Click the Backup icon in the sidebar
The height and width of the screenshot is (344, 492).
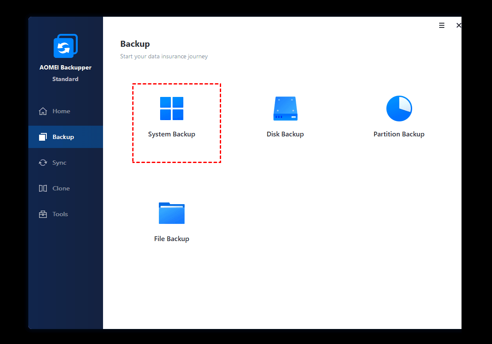[43, 137]
